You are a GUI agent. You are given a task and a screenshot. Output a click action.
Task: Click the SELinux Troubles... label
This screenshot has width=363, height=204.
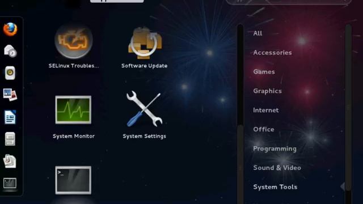(x=74, y=66)
